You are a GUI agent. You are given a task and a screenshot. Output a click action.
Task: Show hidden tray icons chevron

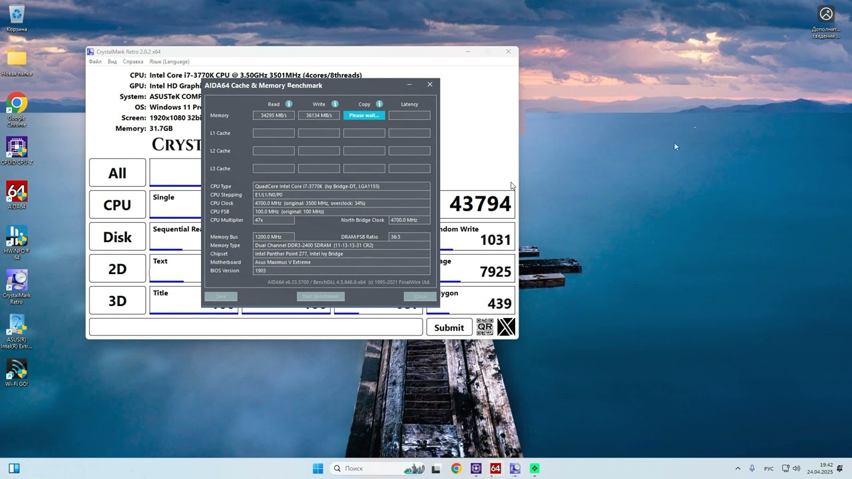click(x=738, y=468)
